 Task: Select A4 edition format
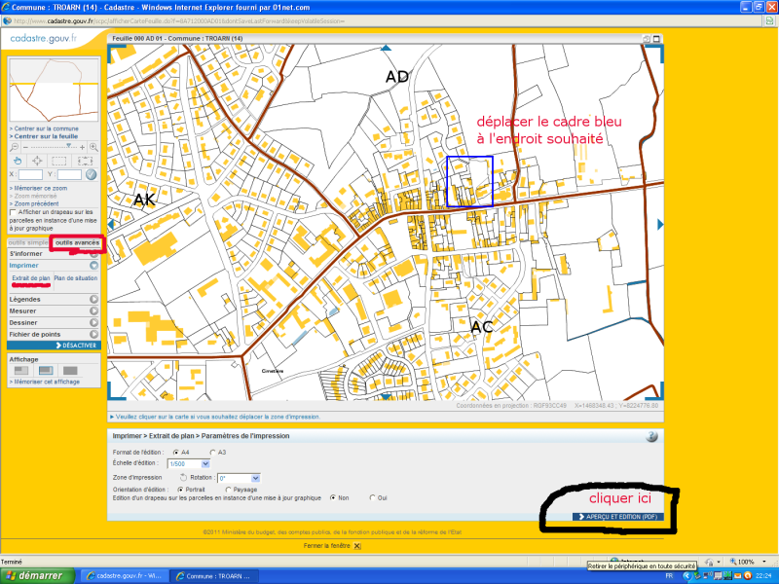tap(176, 453)
